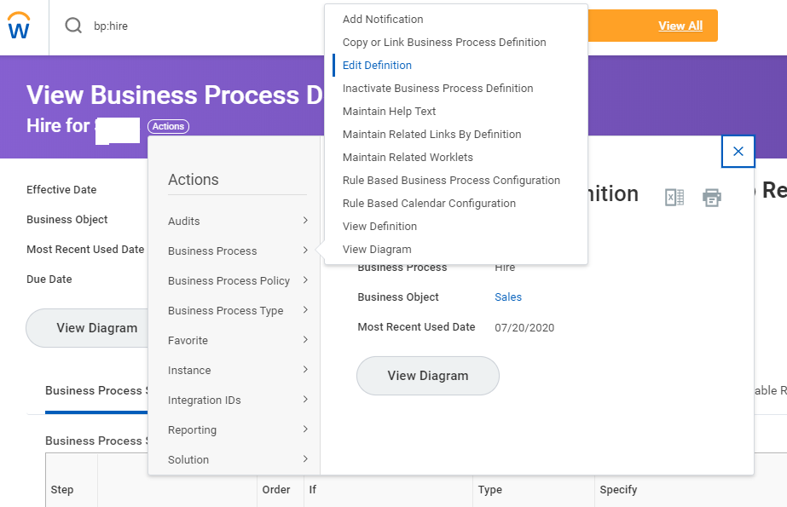Choose View Diagram from submenu
The image size is (787, 507).
click(377, 249)
